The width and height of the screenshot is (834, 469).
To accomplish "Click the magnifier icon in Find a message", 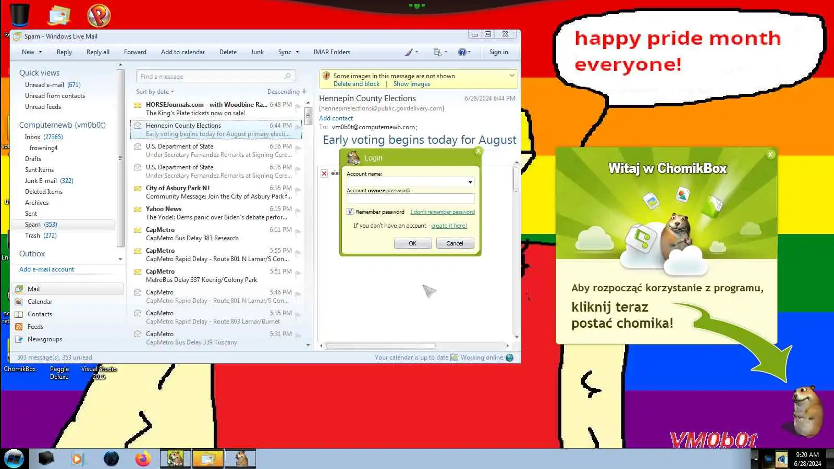I will click(287, 77).
